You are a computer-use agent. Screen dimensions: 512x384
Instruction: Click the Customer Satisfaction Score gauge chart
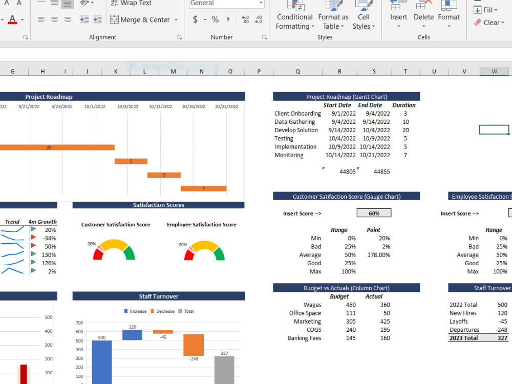pos(114,250)
